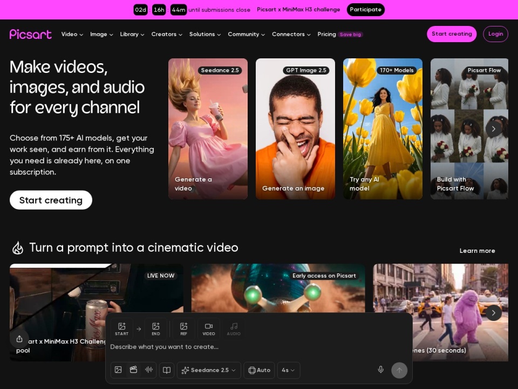
Task: Expand the Library menu
Action: (132, 34)
